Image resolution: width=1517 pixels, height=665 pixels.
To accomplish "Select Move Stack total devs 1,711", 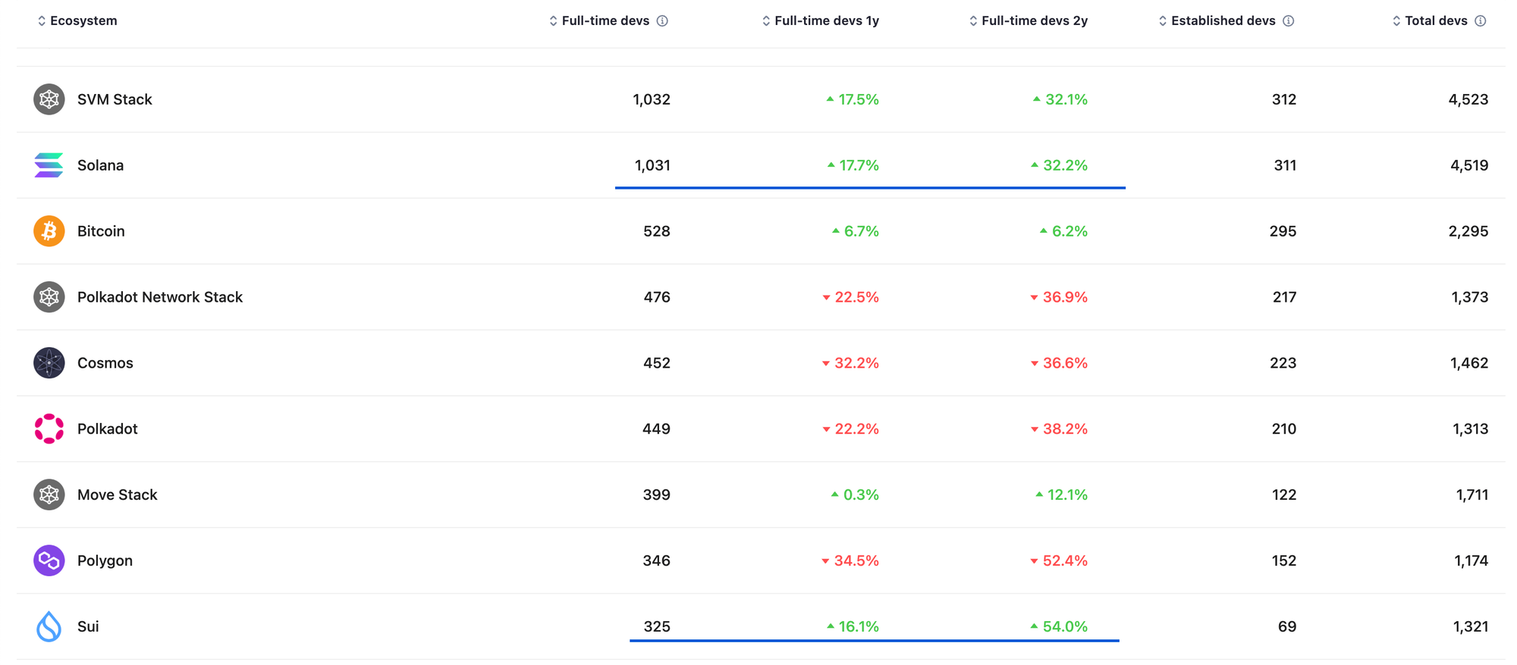I will (1472, 494).
